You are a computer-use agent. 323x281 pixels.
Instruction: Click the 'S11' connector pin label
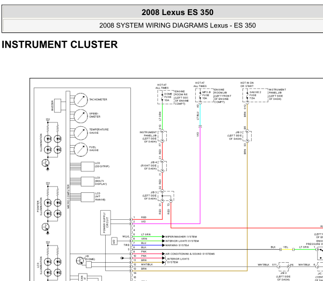point(274,265)
